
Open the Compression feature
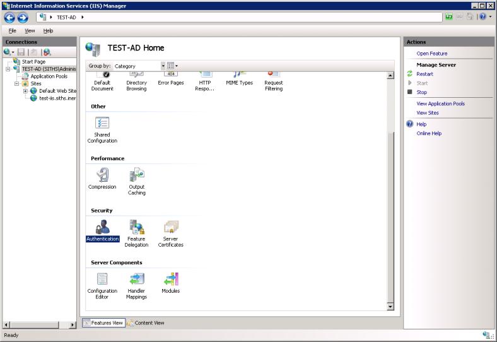tap(102, 175)
